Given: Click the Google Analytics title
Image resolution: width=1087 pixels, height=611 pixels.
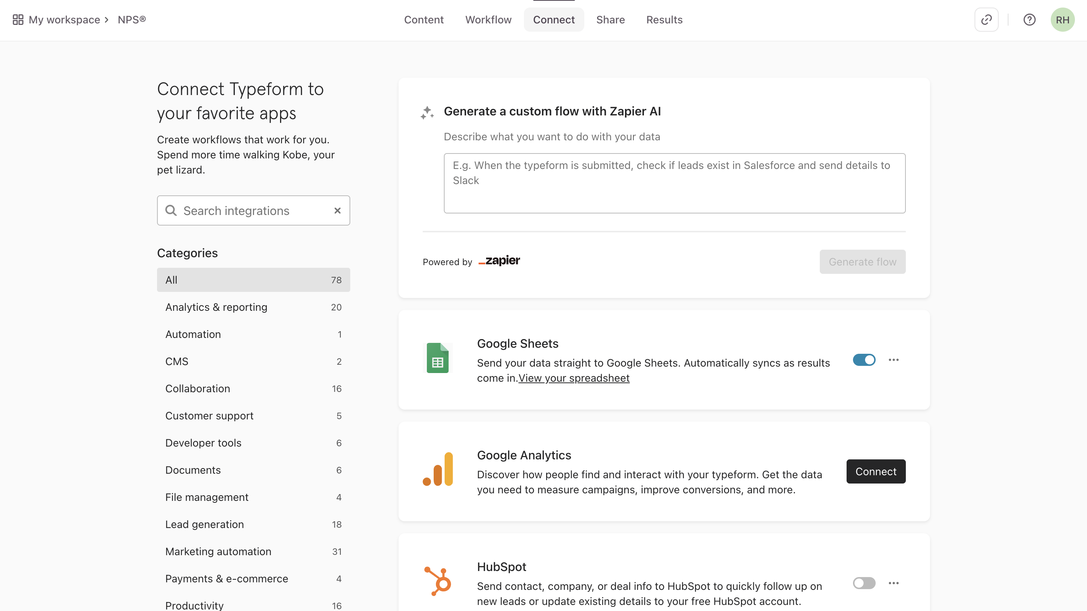Looking at the screenshot, I should 523,455.
